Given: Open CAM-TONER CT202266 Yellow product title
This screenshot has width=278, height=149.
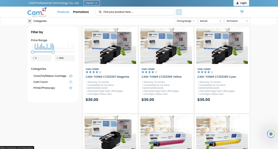Looking at the screenshot, I should click(161, 77).
